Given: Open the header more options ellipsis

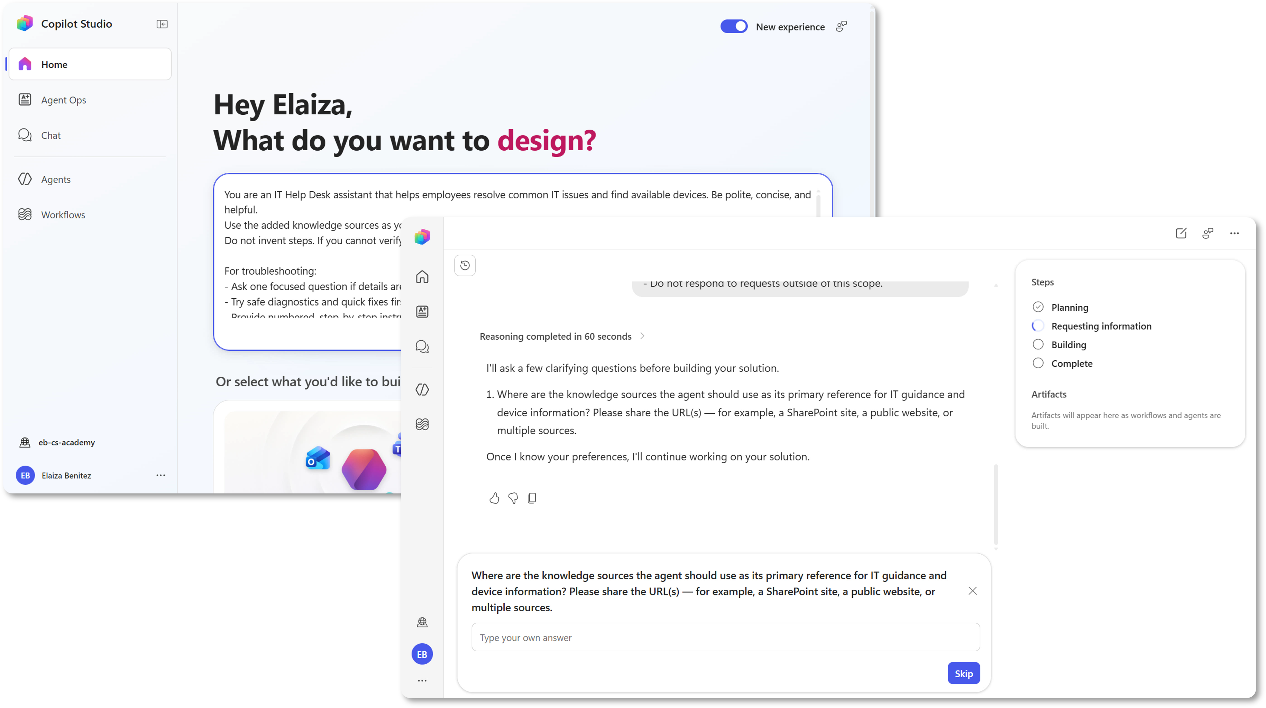Looking at the screenshot, I should 1234,233.
